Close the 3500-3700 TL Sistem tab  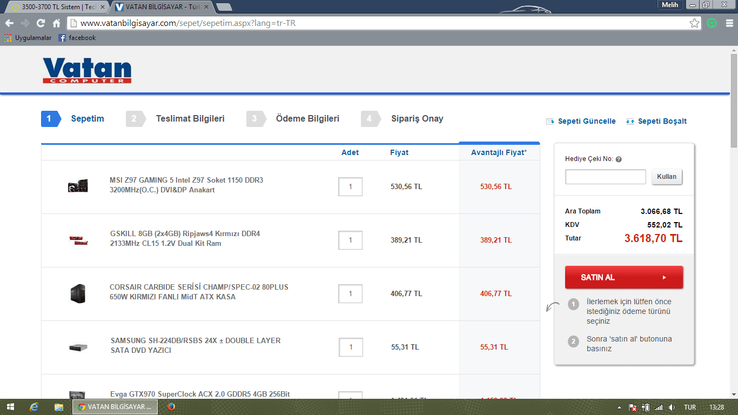click(103, 7)
